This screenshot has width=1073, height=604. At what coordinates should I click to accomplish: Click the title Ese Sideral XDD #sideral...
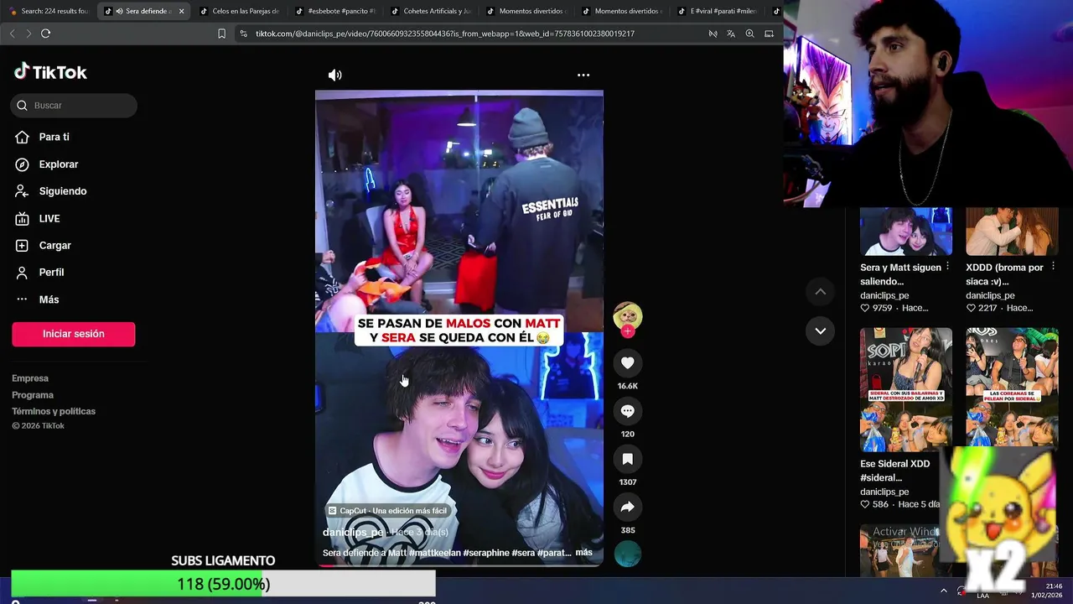[895, 471]
